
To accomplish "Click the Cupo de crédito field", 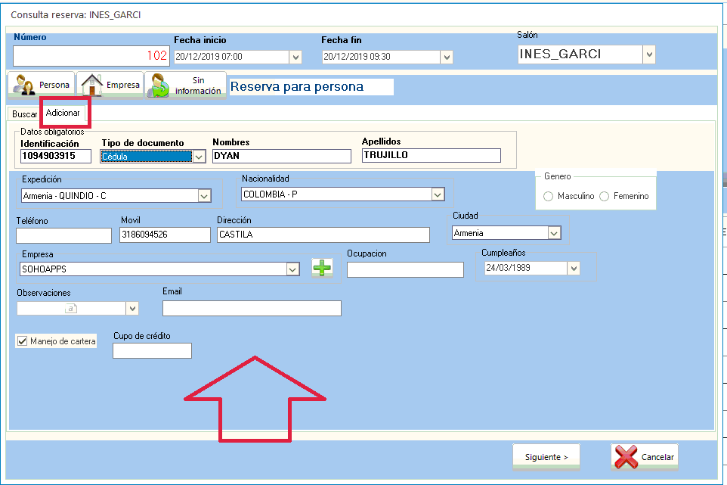I will click(x=152, y=350).
